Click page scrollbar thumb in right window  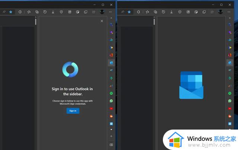(x=154, y=22)
